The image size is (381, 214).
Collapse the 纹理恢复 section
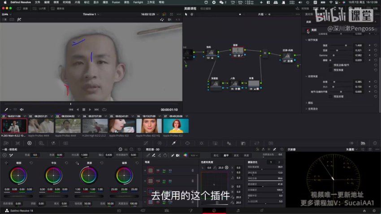point(306,76)
